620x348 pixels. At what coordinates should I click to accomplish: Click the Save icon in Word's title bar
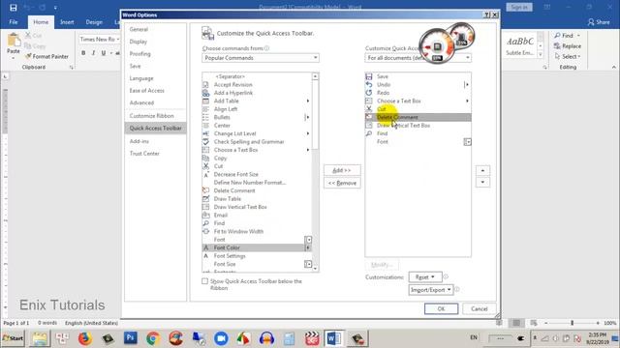[13, 8]
